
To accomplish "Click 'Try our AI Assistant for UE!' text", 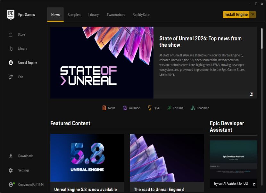I will [231, 183].
